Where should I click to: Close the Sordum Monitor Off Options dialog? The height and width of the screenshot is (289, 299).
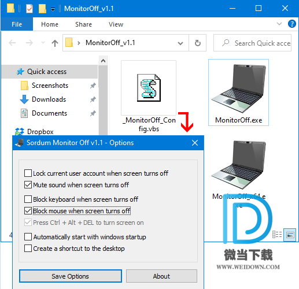coord(195,143)
